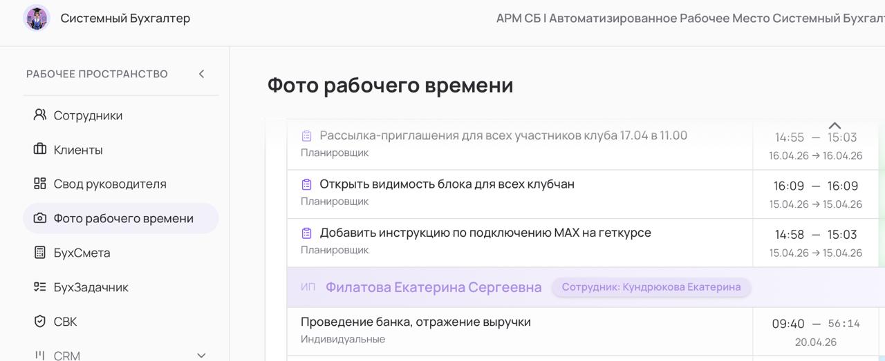Click the Сотрудники people icon

[x=40, y=115]
